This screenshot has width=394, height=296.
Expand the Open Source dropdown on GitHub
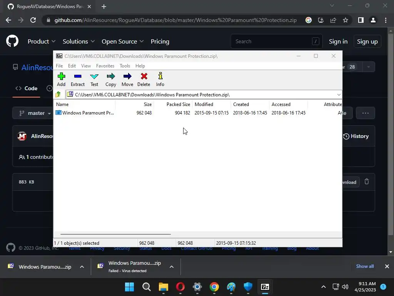pyautogui.click(x=123, y=41)
